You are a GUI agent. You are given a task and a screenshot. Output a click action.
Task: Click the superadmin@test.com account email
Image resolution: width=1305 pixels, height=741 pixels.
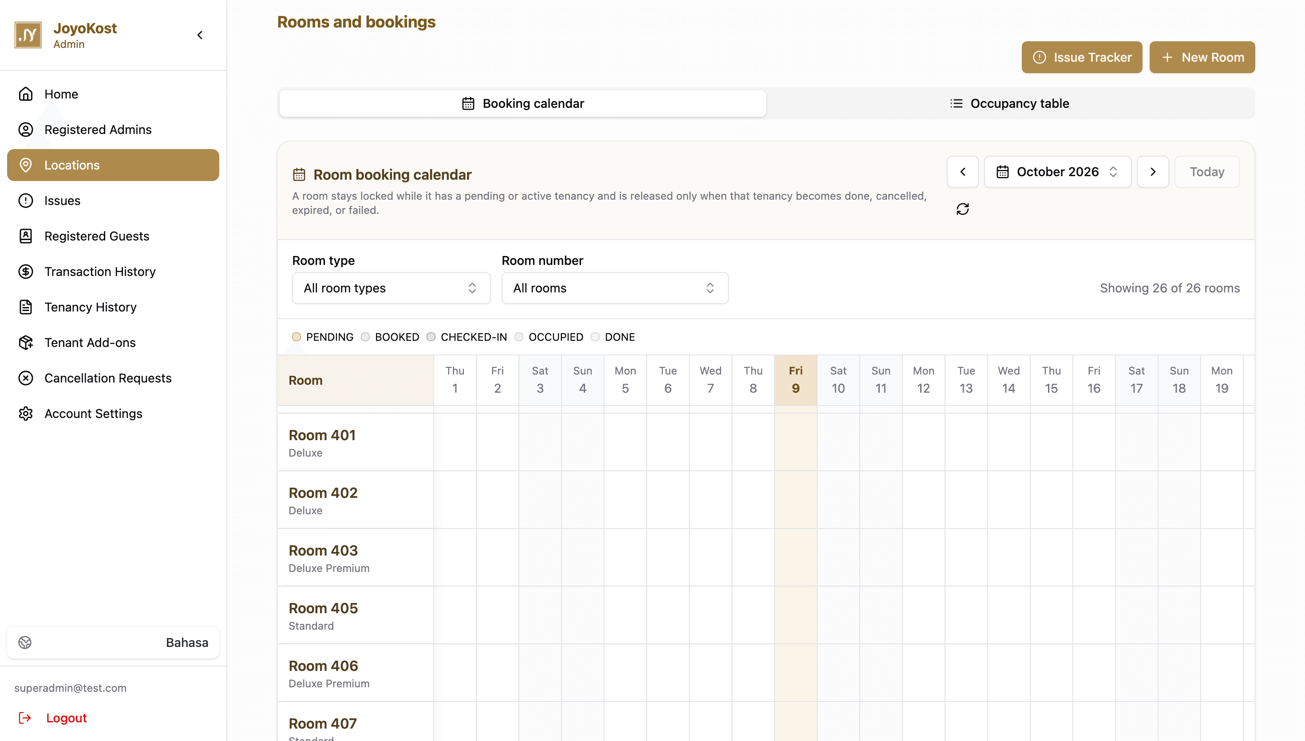[70, 688]
